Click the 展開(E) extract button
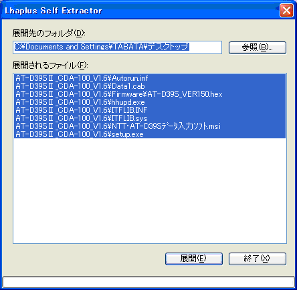Image resolution: width=297 pixels, height=290 pixels. point(194,259)
